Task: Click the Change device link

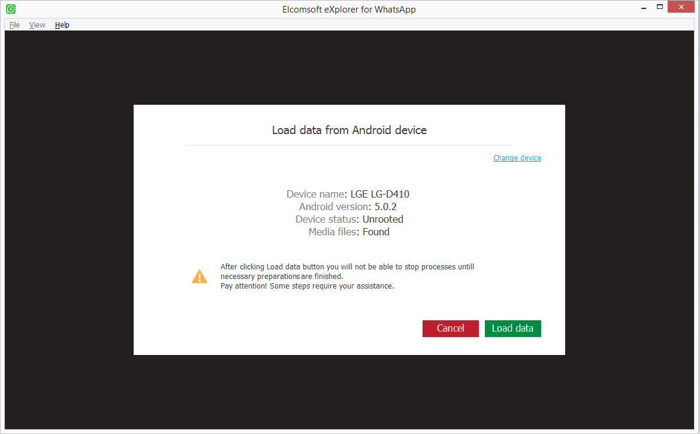Action: point(517,157)
